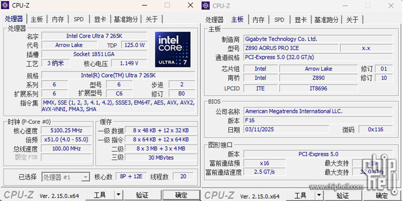Click PCI-Express 5.0 (32.0 GT/s) bus spec
The width and height of the screenshot is (403, 201).
pos(318,57)
